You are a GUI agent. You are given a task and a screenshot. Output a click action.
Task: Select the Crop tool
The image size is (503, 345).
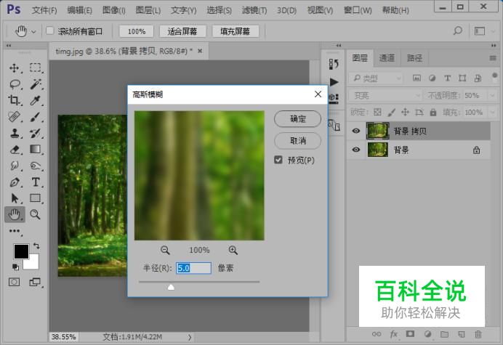(x=14, y=100)
